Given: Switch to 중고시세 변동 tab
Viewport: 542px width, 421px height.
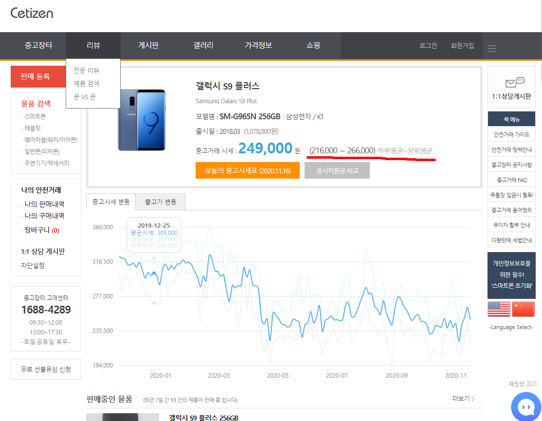Looking at the screenshot, I should (x=111, y=202).
